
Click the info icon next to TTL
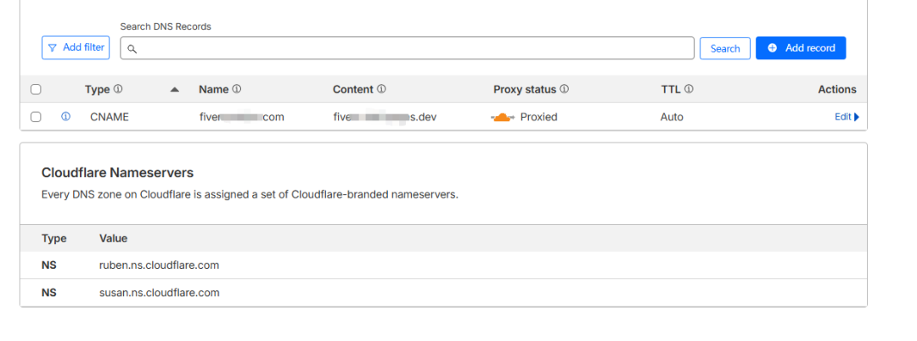point(689,89)
